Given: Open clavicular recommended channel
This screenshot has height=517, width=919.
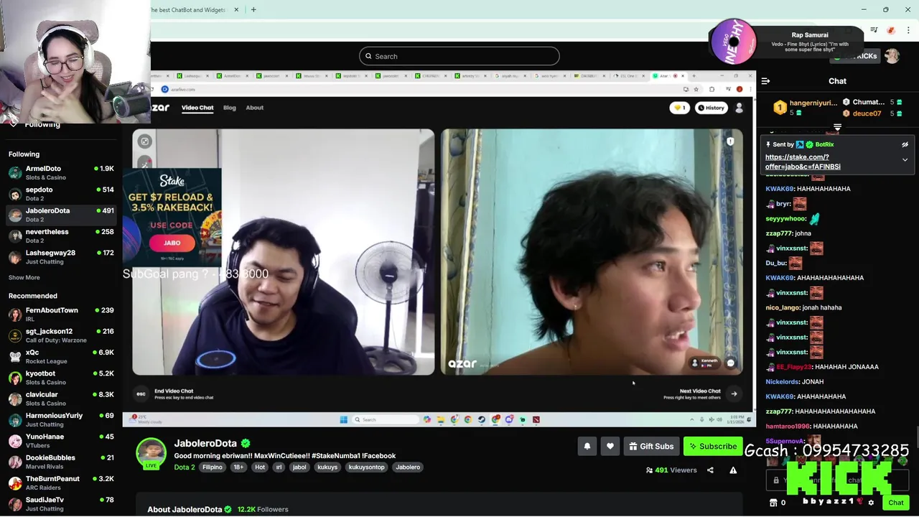Looking at the screenshot, I should (61, 399).
